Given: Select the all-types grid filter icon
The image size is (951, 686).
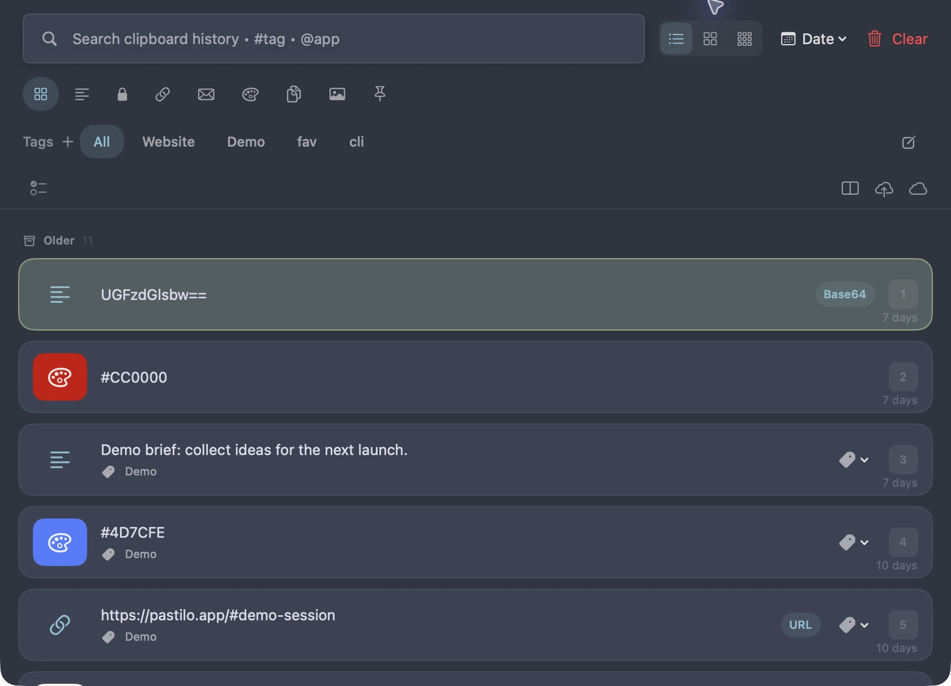Looking at the screenshot, I should 41,94.
